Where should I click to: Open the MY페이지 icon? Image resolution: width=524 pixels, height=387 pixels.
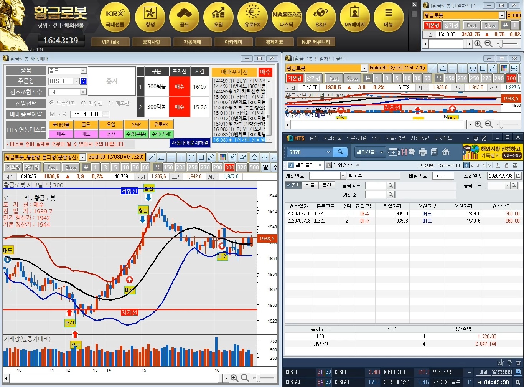[355, 17]
